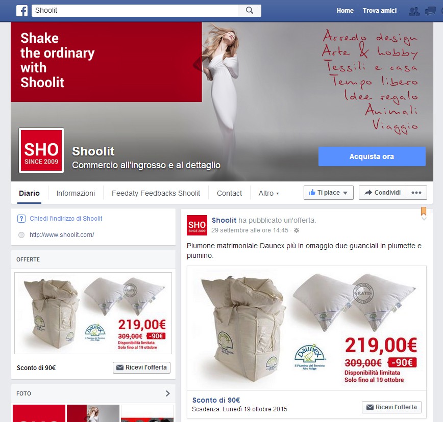
Task: Open the sidebar pillow offer thumbnail
Action: (x=93, y=313)
